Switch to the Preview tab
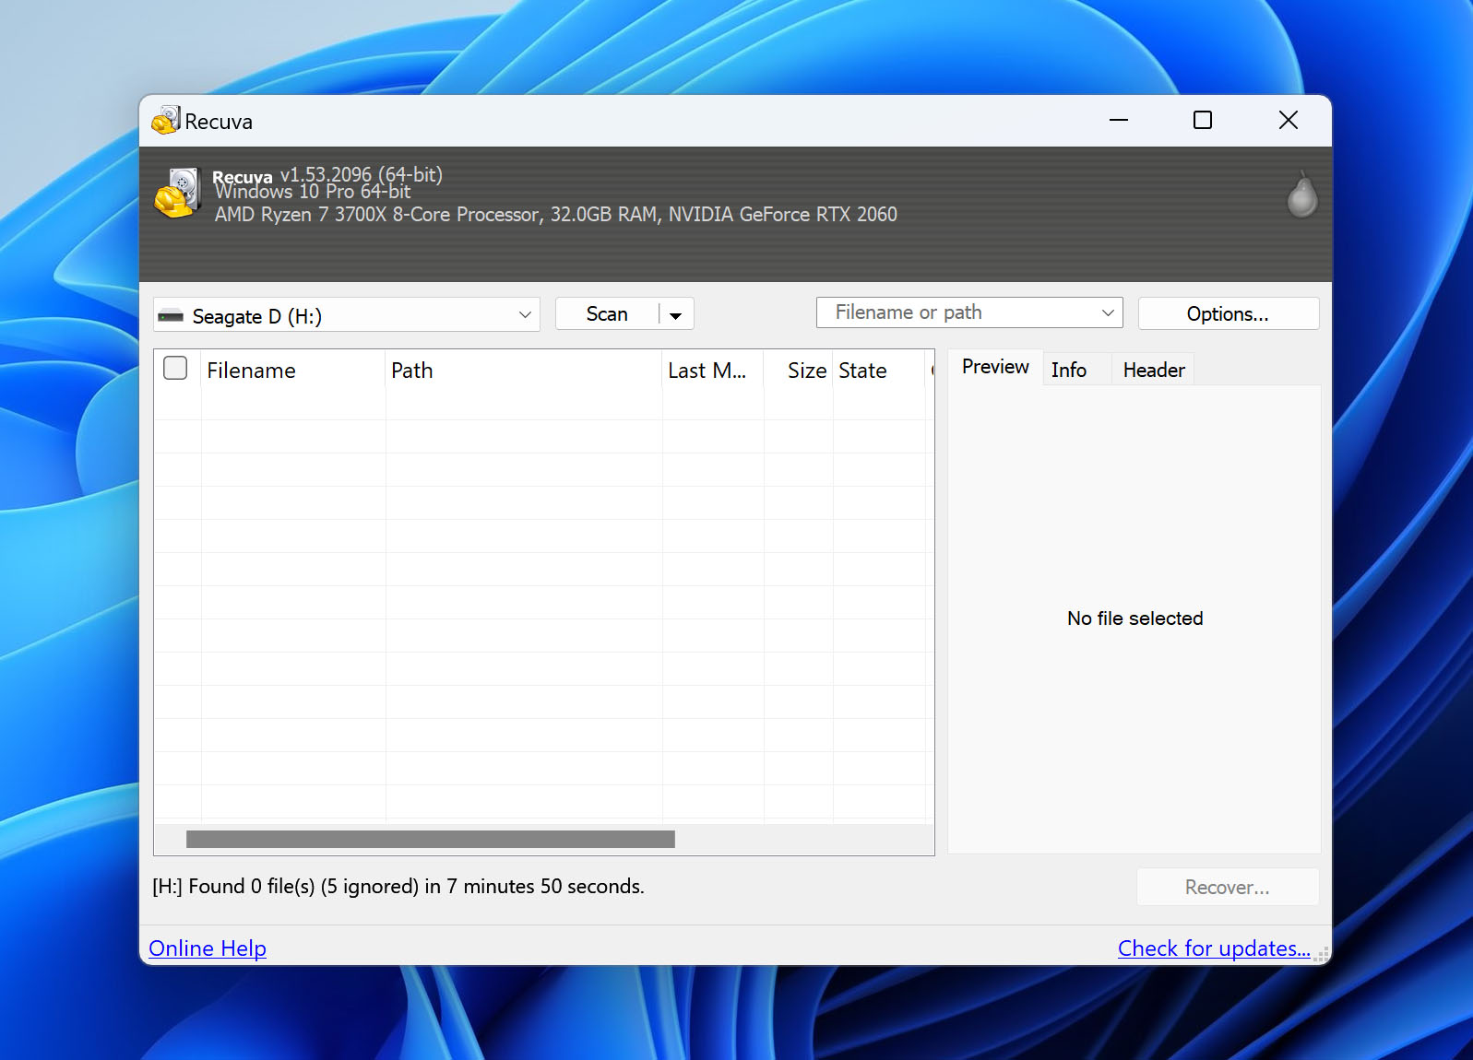The width and height of the screenshot is (1473, 1060). click(x=995, y=367)
